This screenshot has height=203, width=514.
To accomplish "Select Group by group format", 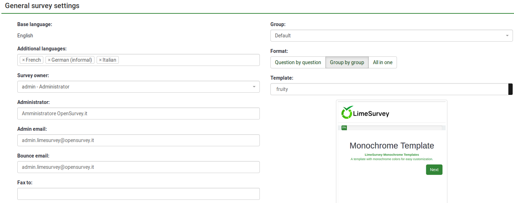I will [x=347, y=62].
